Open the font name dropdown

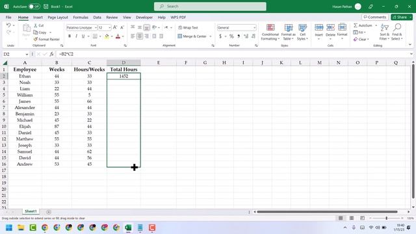tap(96, 27)
